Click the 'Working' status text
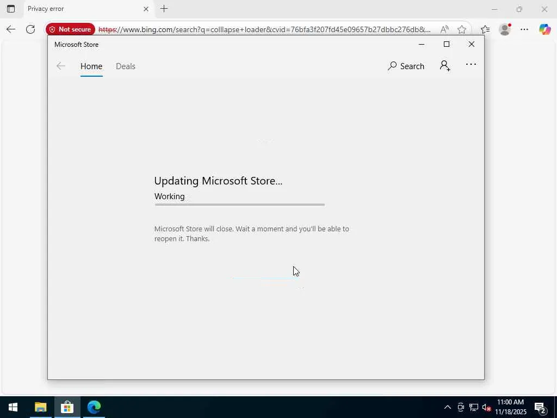The width and height of the screenshot is (557, 418). [170, 196]
